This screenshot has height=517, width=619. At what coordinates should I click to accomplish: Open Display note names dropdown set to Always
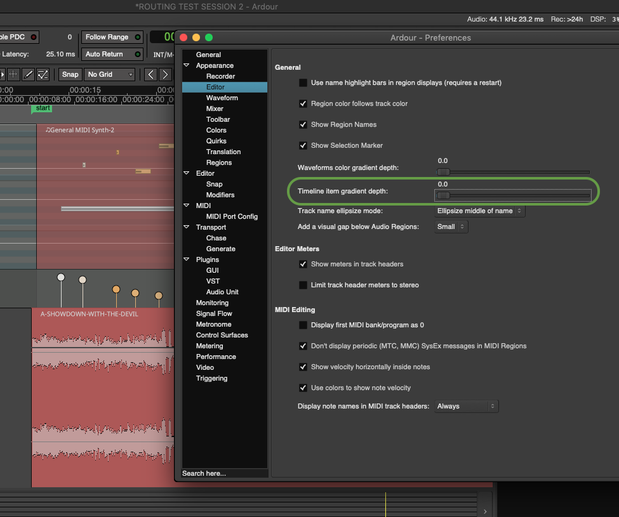(466, 406)
